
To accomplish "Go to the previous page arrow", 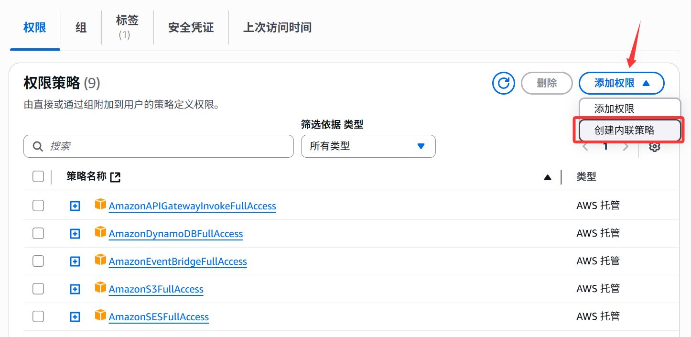I will tap(585, 147).
